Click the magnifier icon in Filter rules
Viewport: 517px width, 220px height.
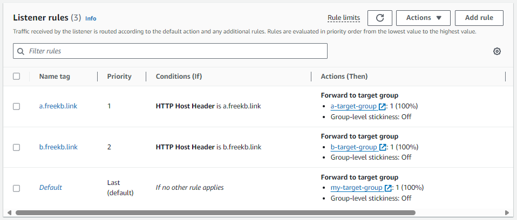point(21,51)
